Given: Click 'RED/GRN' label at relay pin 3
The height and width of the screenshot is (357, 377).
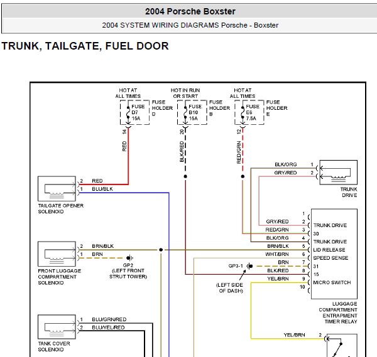Looking at the screenshot, I should click(x=277, y=230).
